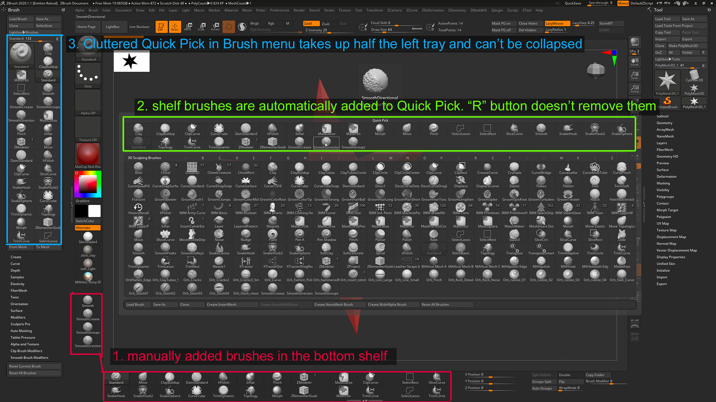The image size is (716, 402).
Task: Activate the Draw mode icon in top toolbar
Action: (x=175, y=27)
